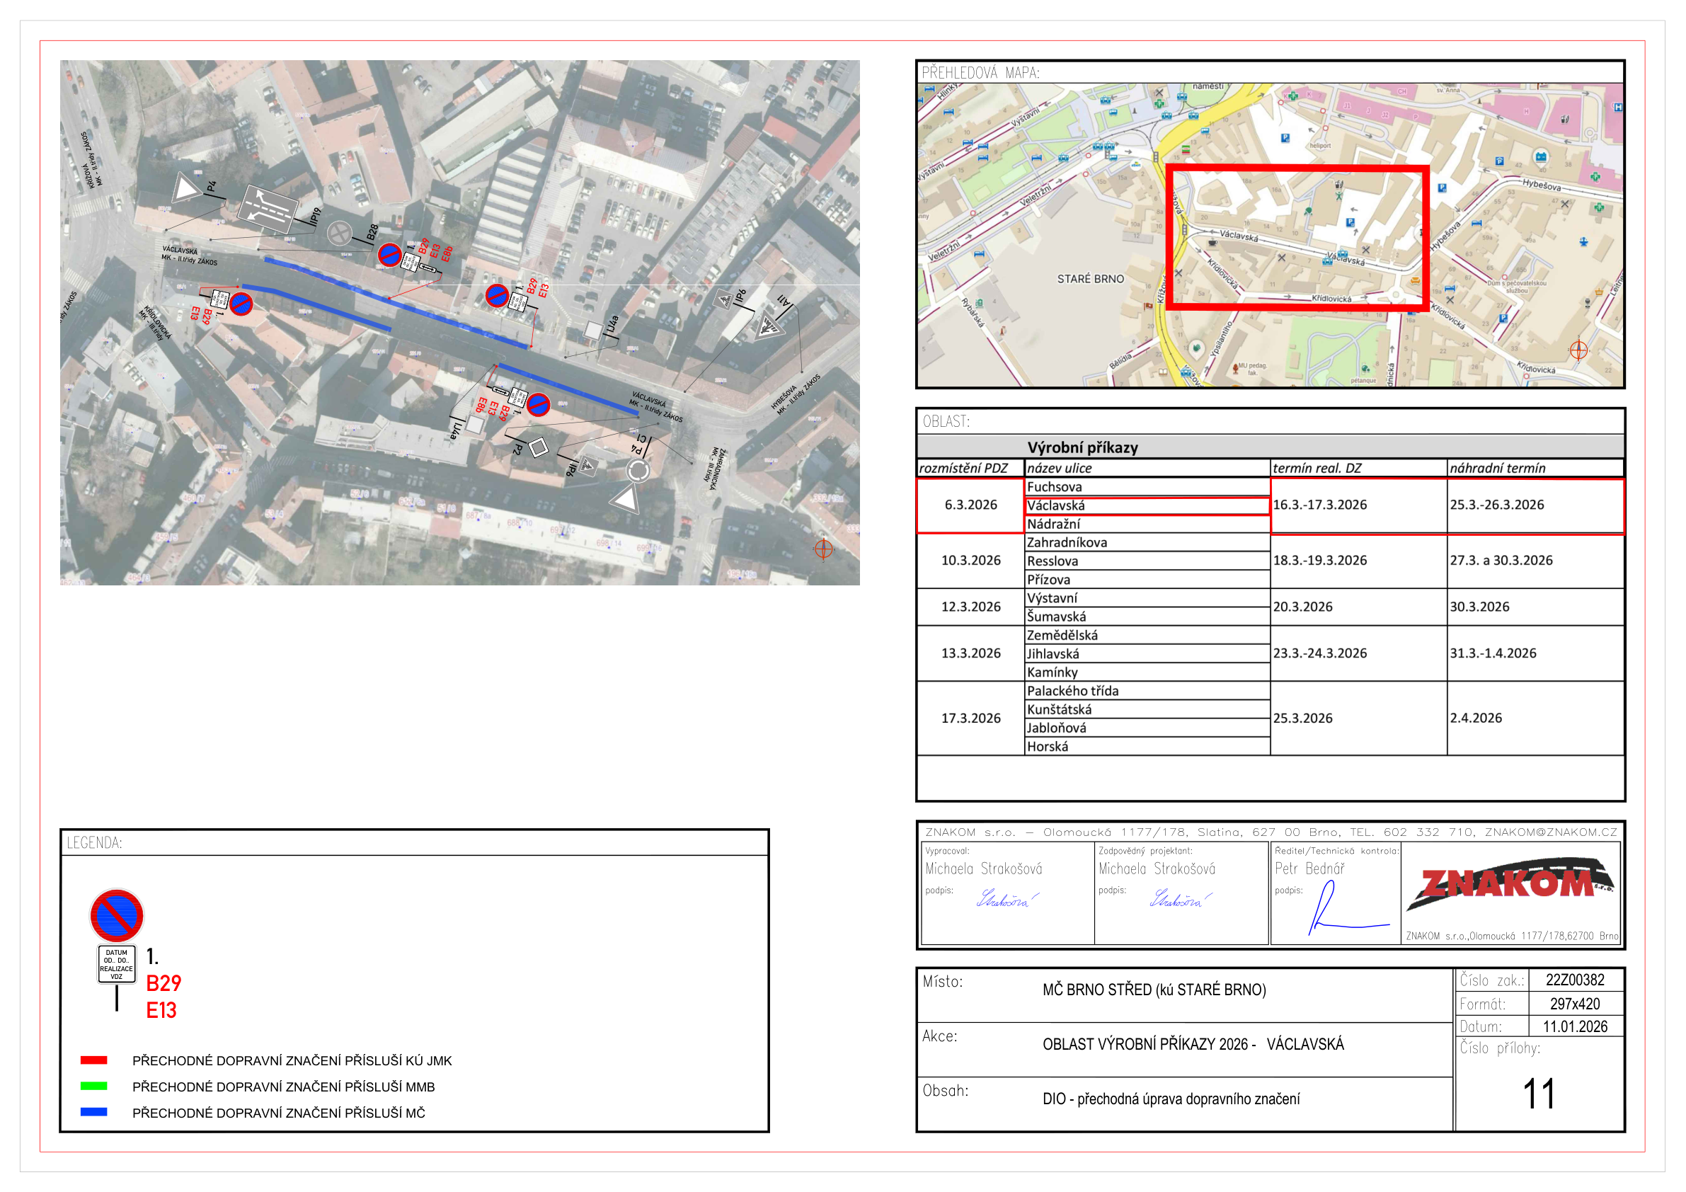Select the Výstavní row in the street table
Viewport: 1686px width, 1192px height.
(1147, 599)
